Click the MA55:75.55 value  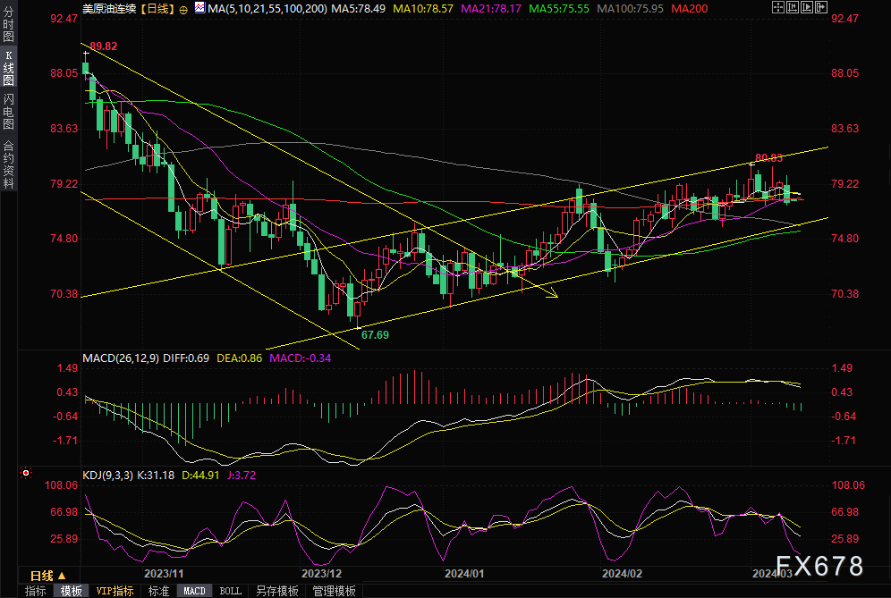click(x=558, y=9)
